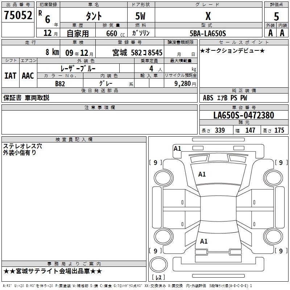Select the top-right [9] tire marker

(281, 163)
